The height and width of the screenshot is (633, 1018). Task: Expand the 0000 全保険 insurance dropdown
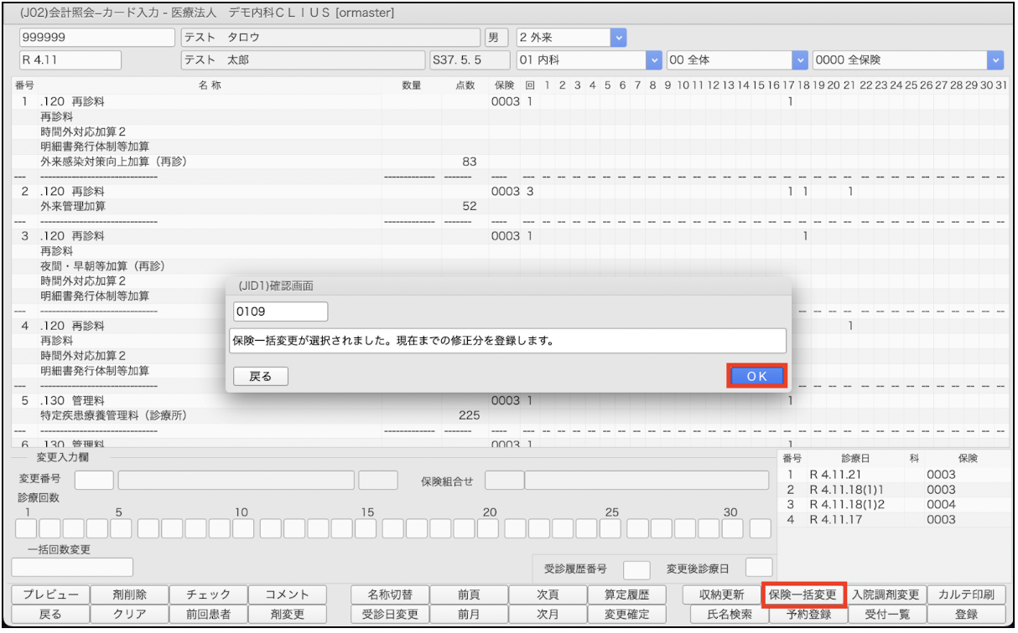pyautogui.click(x=995, y=60)
